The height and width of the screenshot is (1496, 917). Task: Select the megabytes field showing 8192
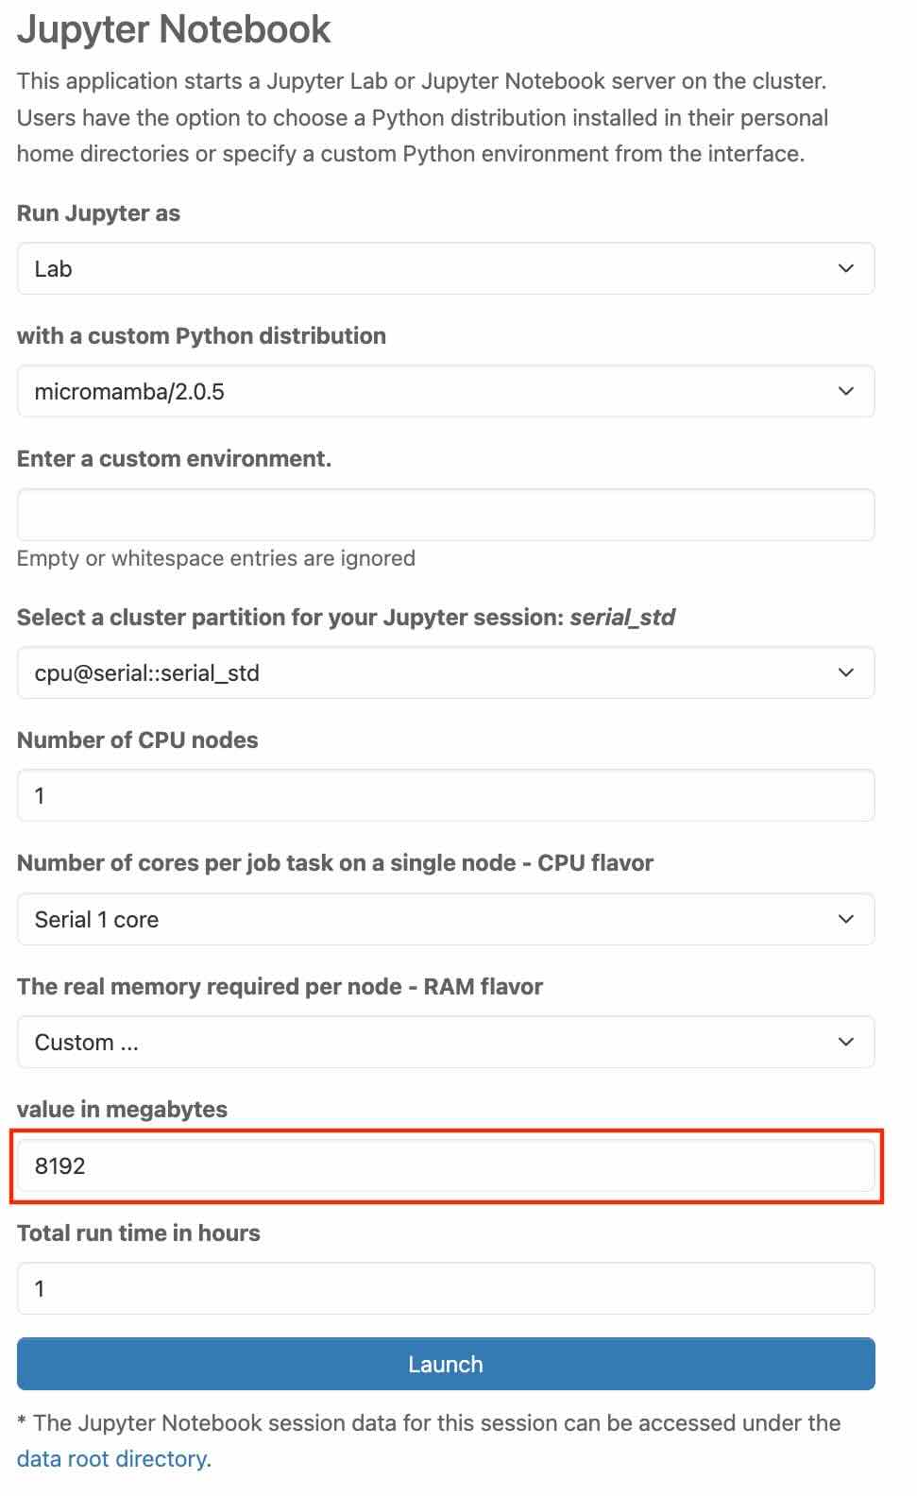click(446, 1165)
